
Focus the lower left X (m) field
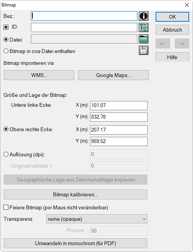tap(119, 106)
